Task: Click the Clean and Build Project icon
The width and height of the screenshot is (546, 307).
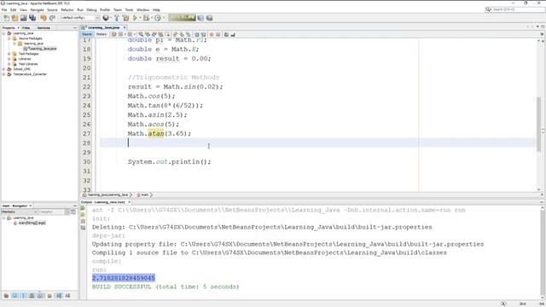Action: pyautogui.click(x=125, y=18)
